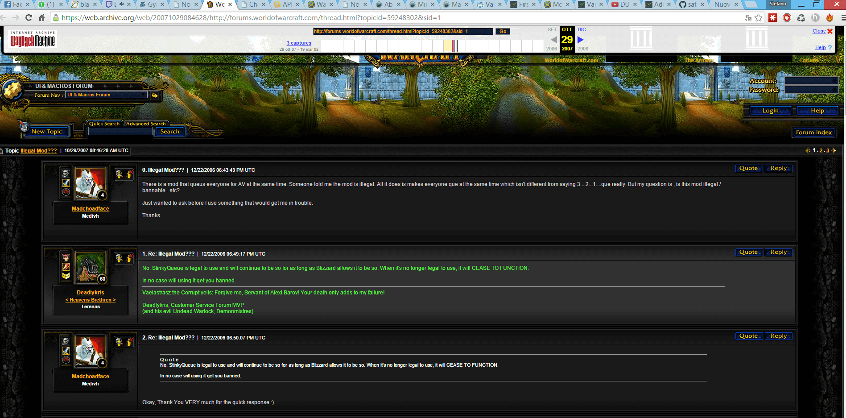Click the Password input field
This screenshot has width=846, height=418.
coord(811,90)
